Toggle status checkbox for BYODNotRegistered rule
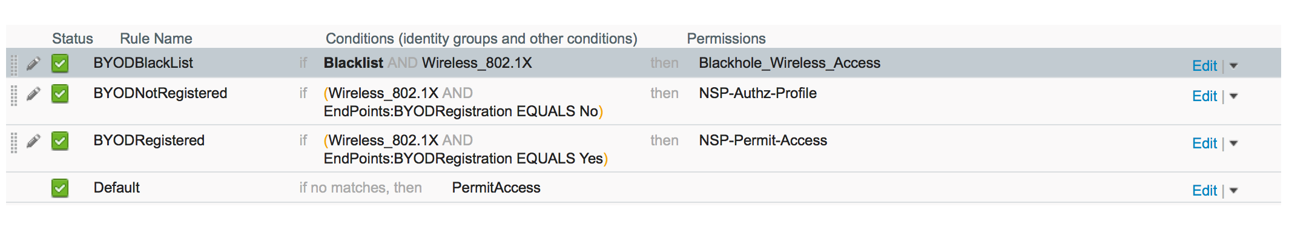Image resolution: width=1309 pixels, height=241 pixels. [x=60, y=93]
